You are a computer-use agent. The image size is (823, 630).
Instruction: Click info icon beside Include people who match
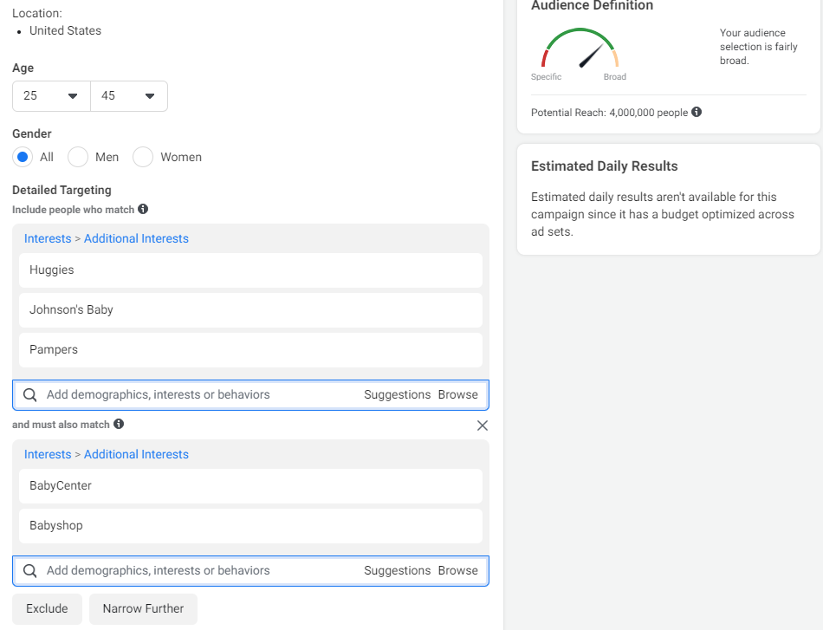143,209
